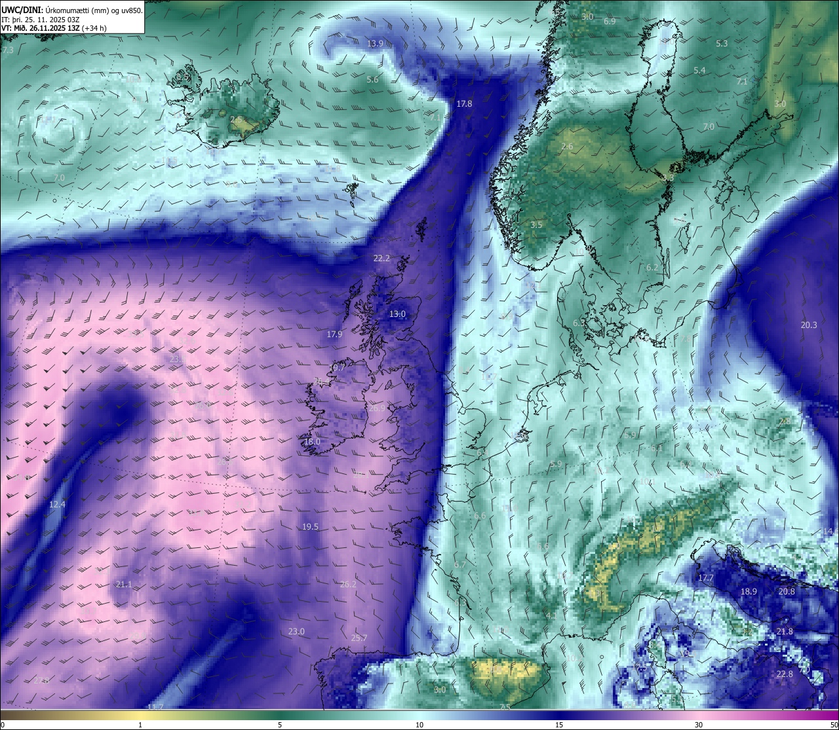The image size is (839, 730).
Task: Click the map value "12.4"
Action: click(x=57, y=504)
